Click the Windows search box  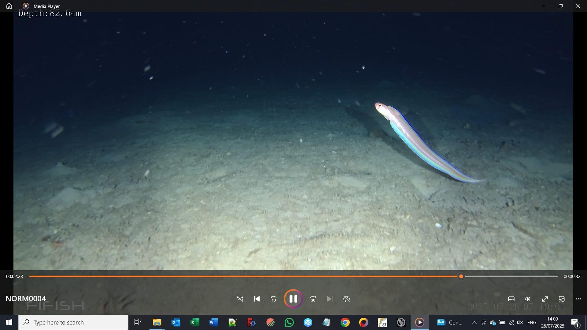(x=73, y=322)
